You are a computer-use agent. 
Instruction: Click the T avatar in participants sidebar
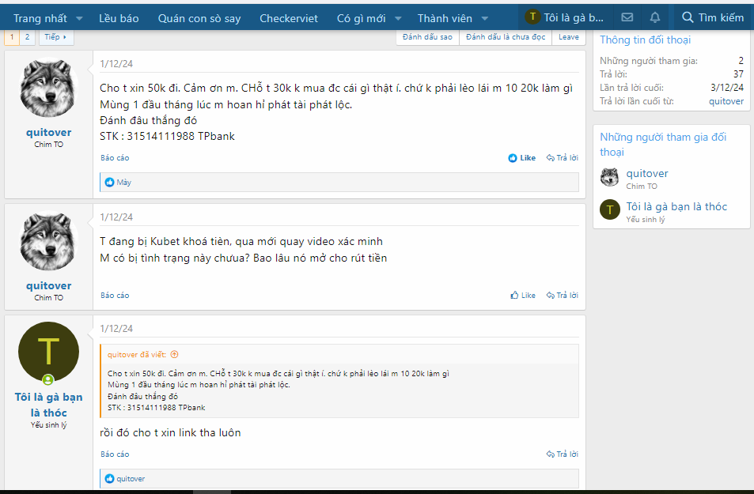click(x=609, y=209)
